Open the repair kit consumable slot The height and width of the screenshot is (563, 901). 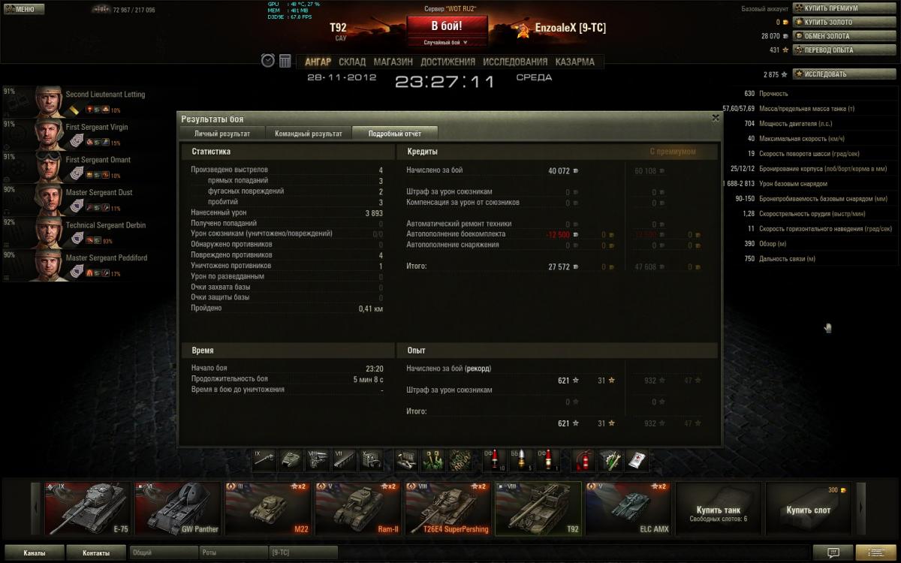[x=609, y=459]
